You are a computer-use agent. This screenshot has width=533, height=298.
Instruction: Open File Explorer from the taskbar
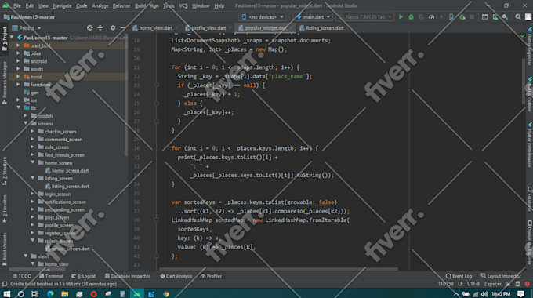pos(64,293)
